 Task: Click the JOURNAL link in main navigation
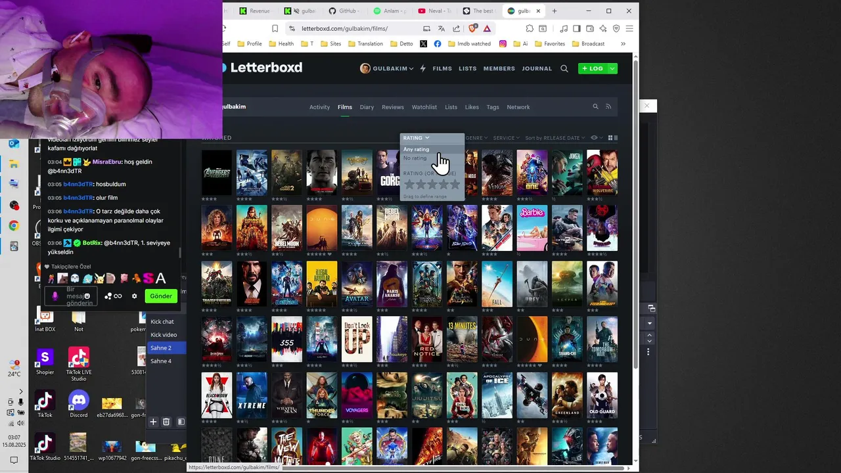[537, 68]
